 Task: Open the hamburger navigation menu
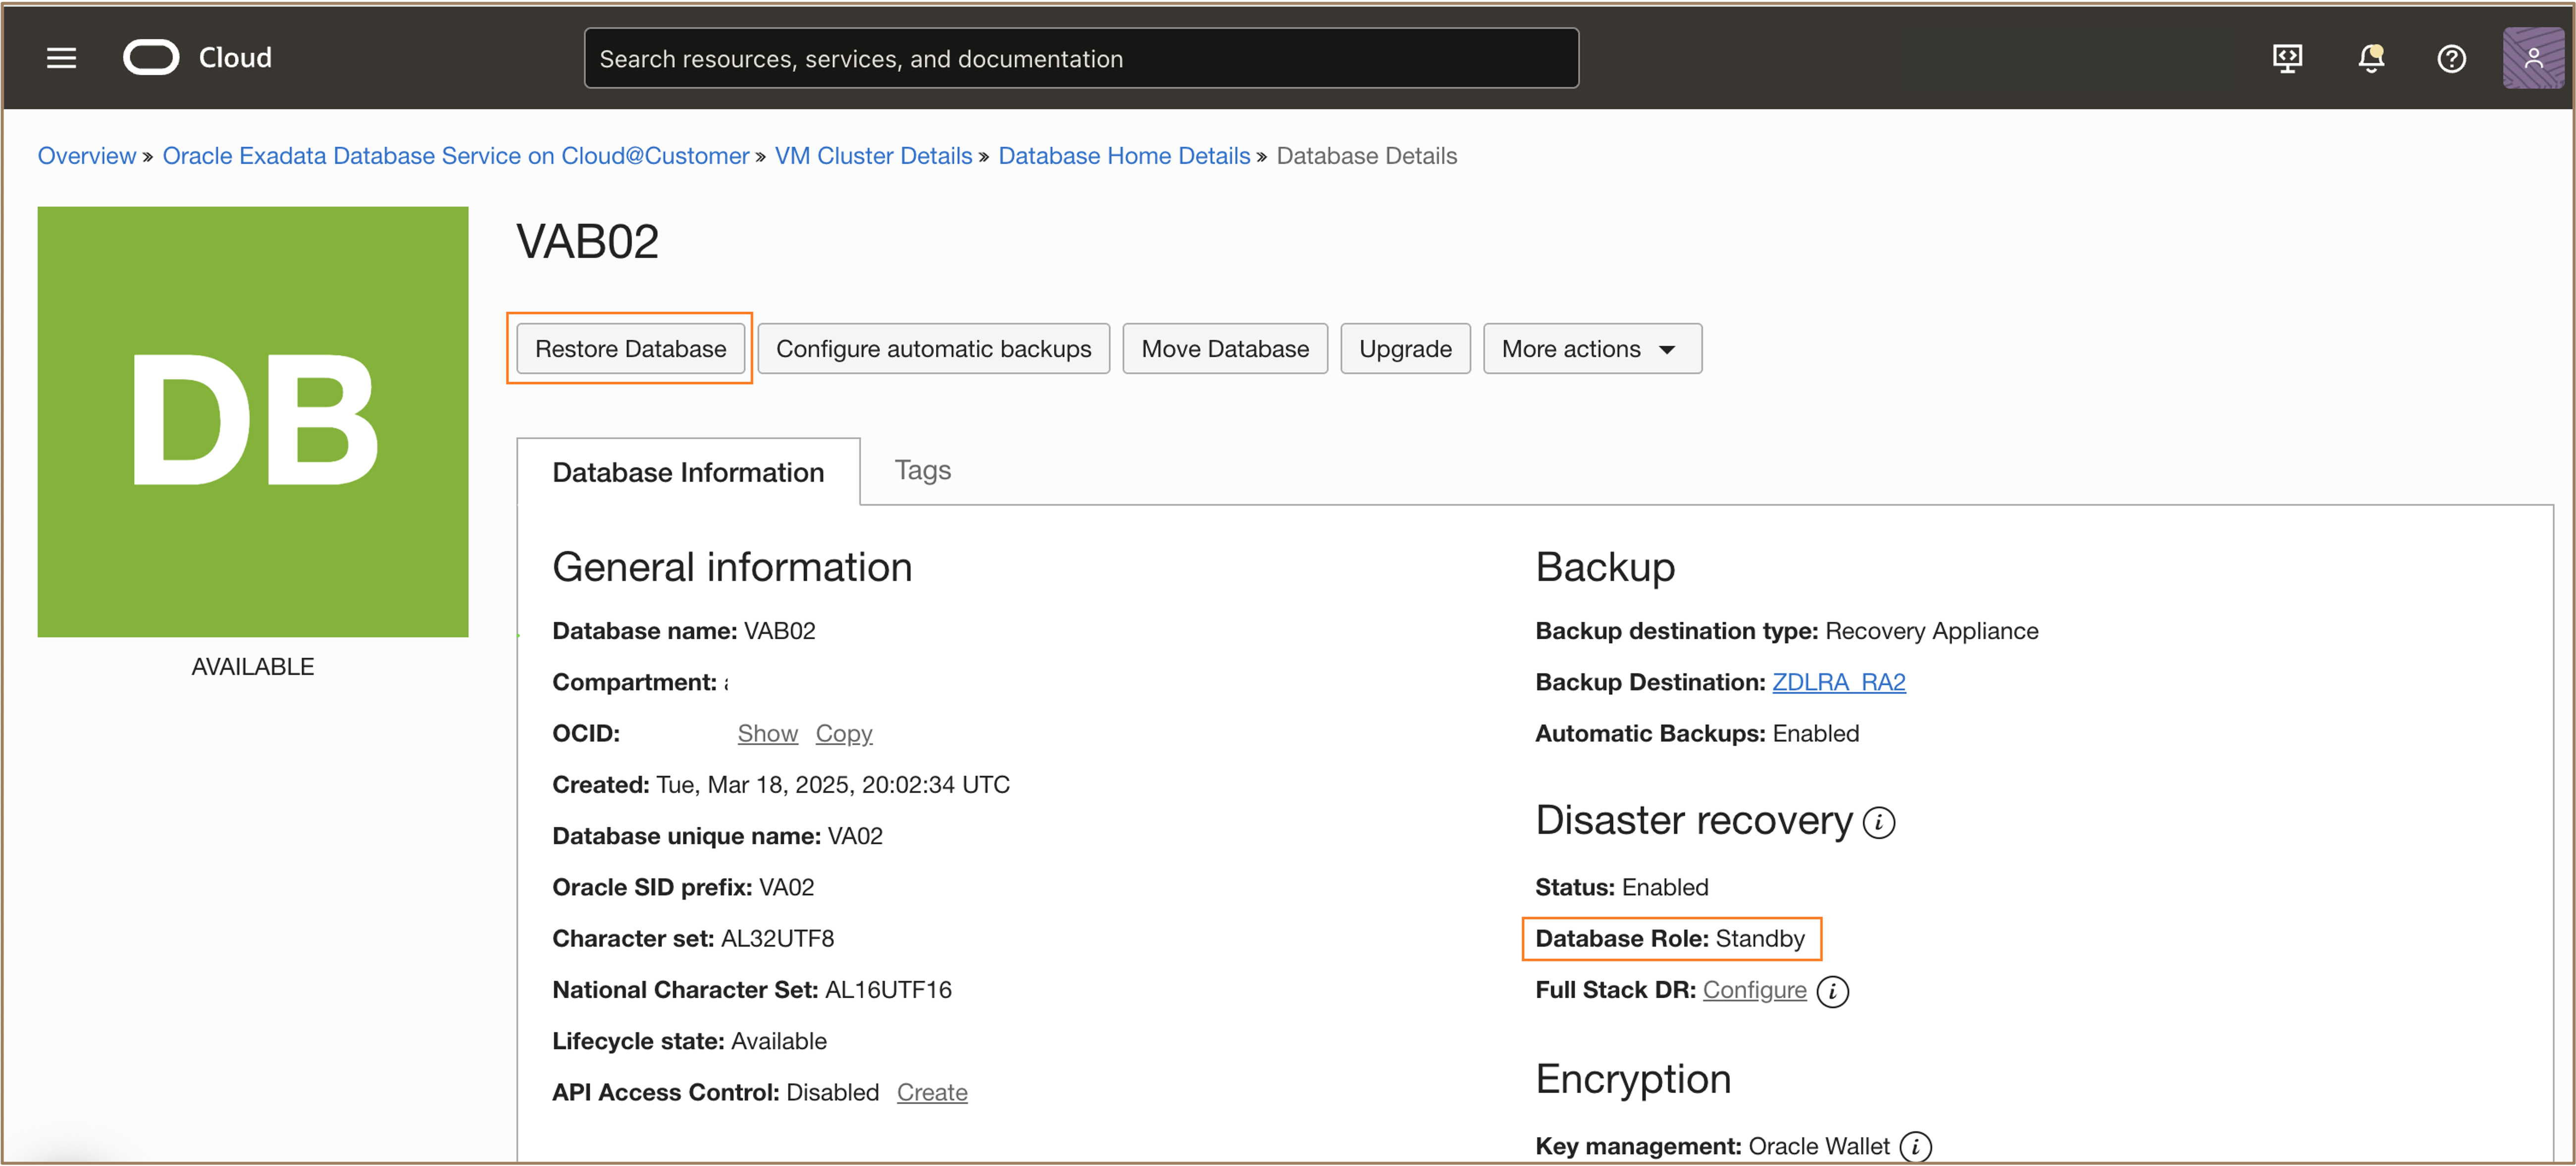(61, 58)
